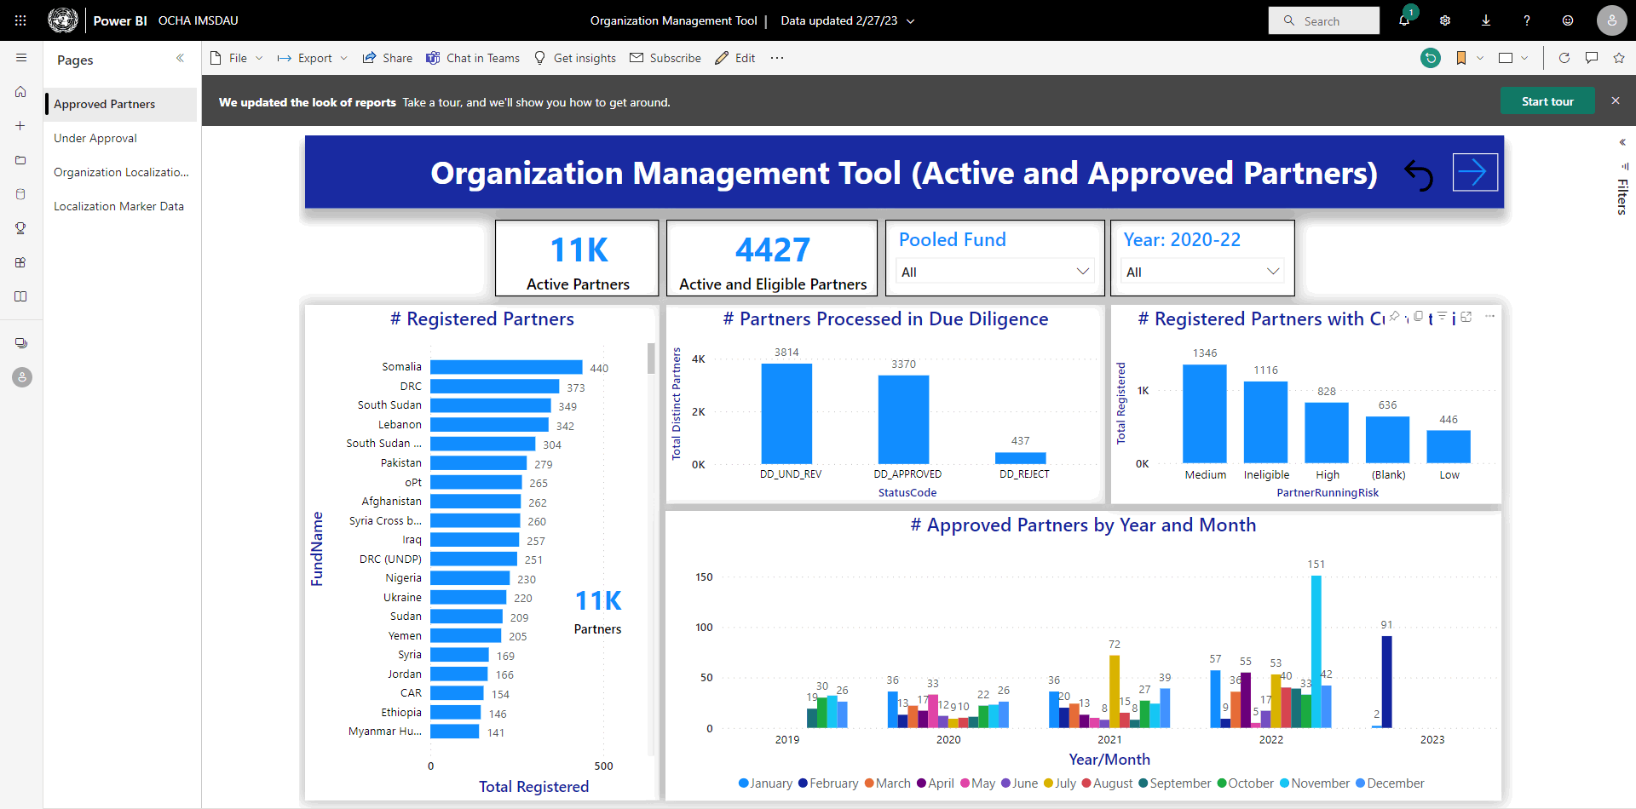Expand bookmark options chevron
The width and height of the screenshot is (1636, 809).
coord(1480,58)
